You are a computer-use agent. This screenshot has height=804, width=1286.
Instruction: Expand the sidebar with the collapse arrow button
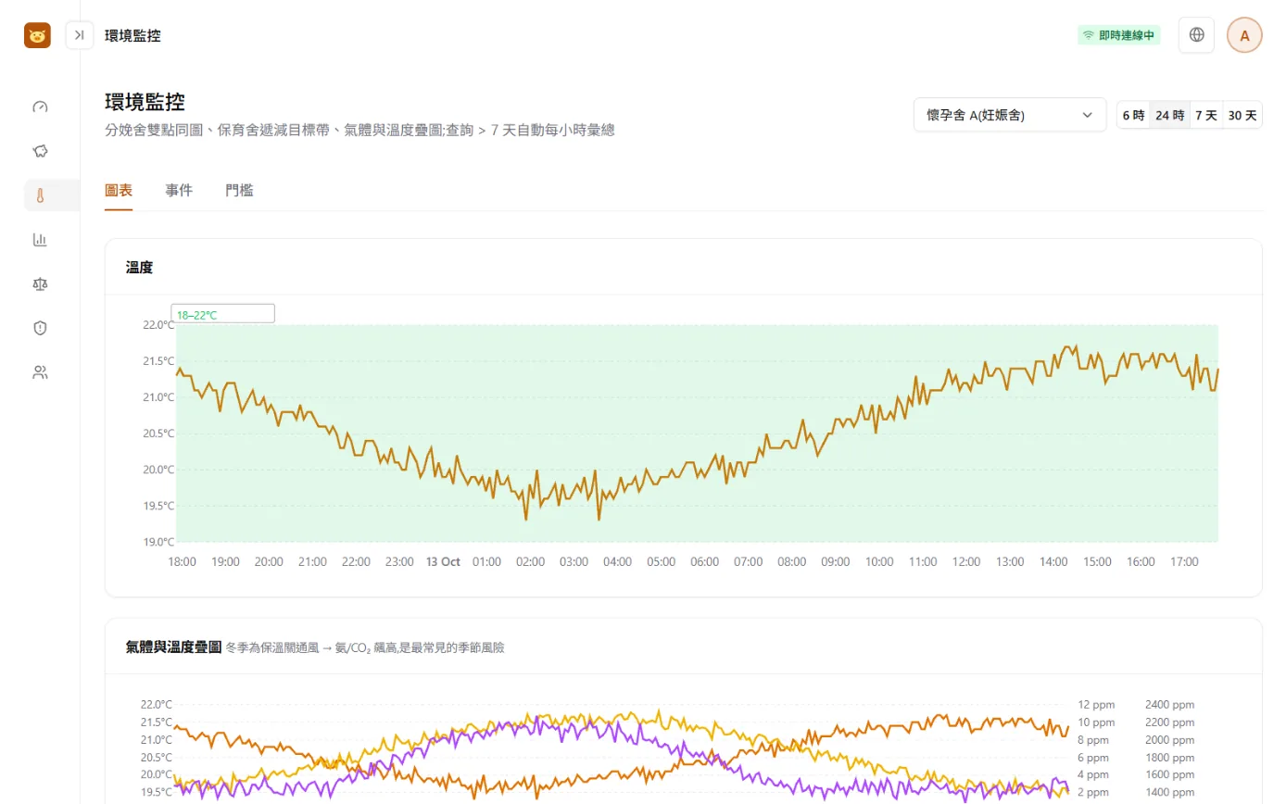coord(80,35)
